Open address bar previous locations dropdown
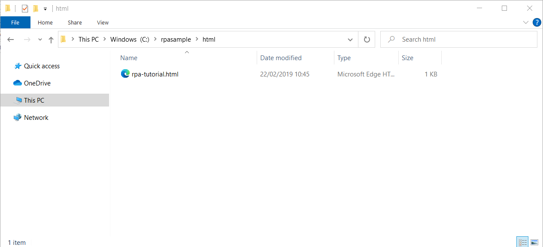Screen dimensions: 543x247 [350, 40]
